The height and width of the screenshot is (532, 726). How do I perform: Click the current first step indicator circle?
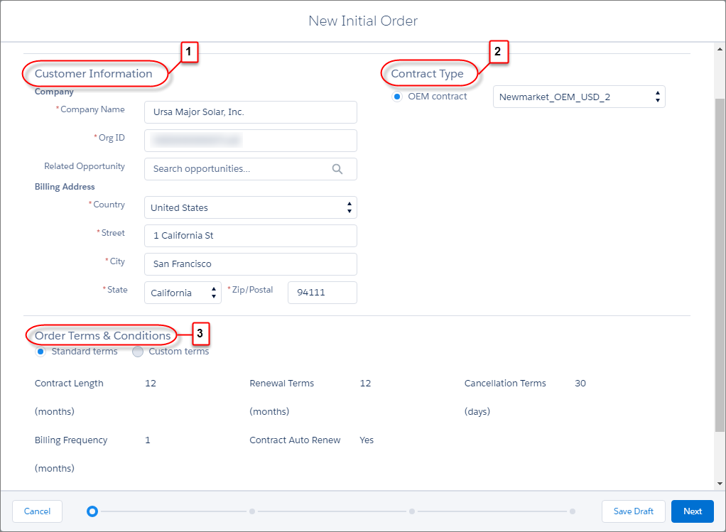92,511
